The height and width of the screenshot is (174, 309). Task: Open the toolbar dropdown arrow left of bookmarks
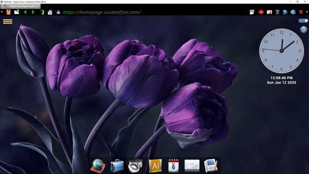(2, 12)
